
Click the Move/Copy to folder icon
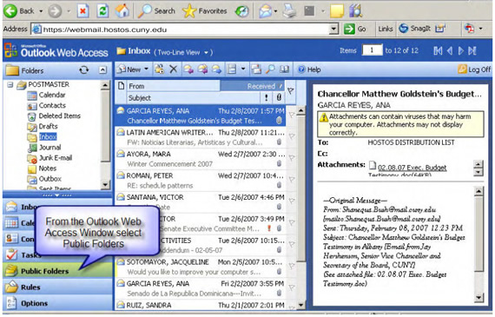click(x=160, y=69)
